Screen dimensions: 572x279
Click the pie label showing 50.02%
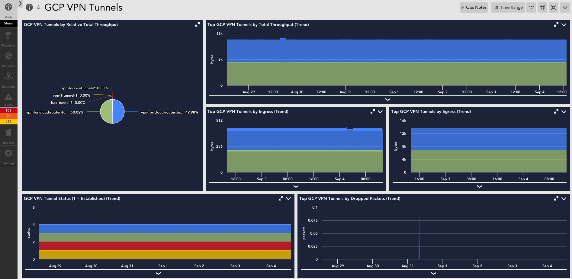pyautogui.click(x=55, y=112)
